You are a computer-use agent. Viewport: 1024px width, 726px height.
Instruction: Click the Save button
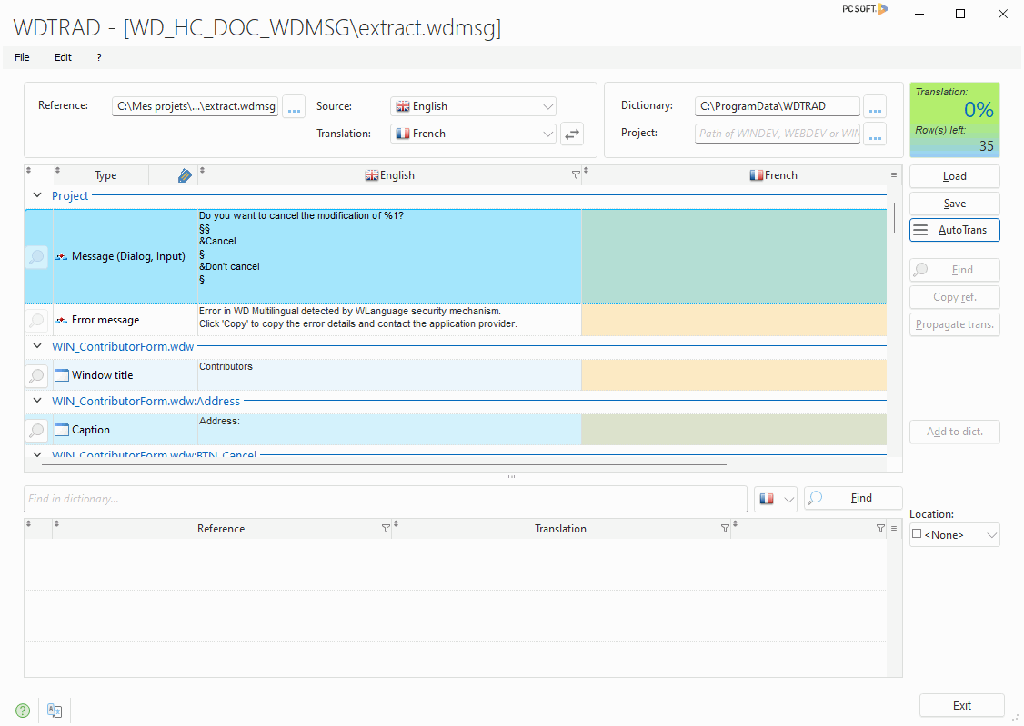(954, 204)
